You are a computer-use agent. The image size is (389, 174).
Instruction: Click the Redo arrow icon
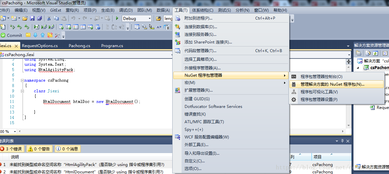pyautogui.click(x=85, y=18)
